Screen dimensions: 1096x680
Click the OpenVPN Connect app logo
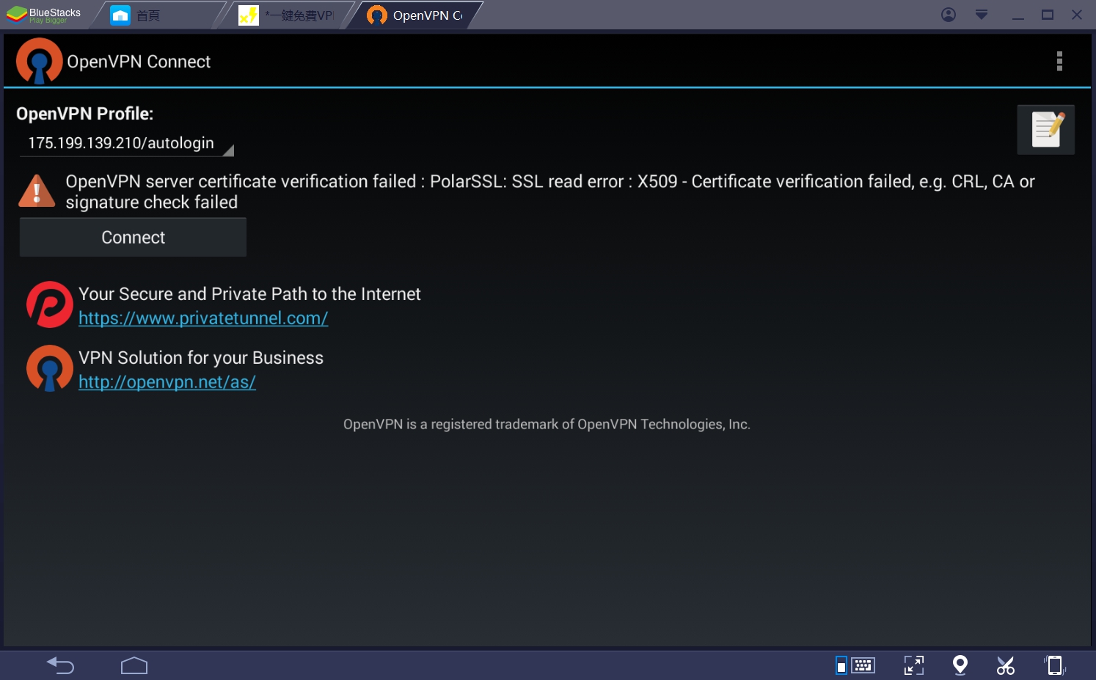click(x=40, y=61)
